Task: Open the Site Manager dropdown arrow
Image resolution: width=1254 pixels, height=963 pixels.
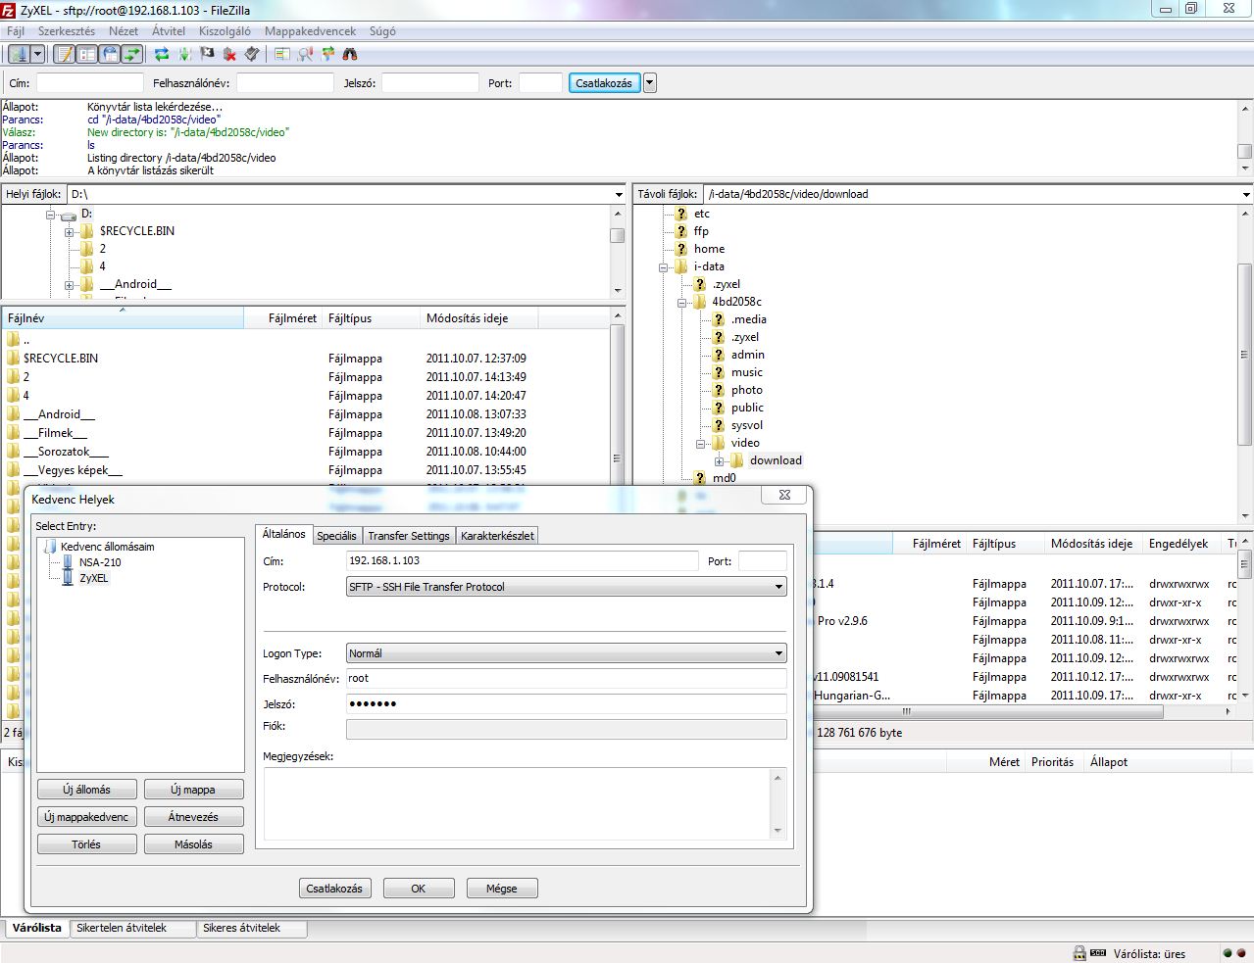Action: [x=37, y=55]
